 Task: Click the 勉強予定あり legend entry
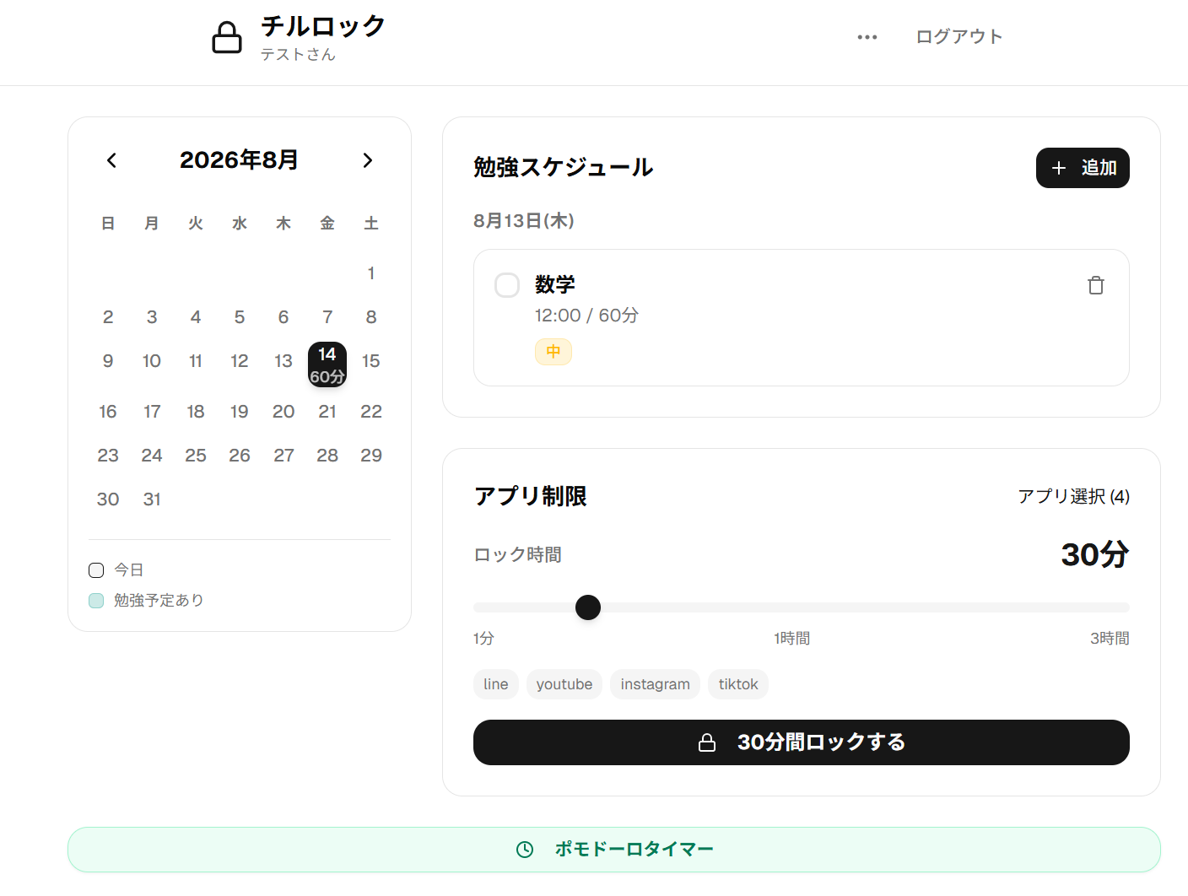[147, 601]
